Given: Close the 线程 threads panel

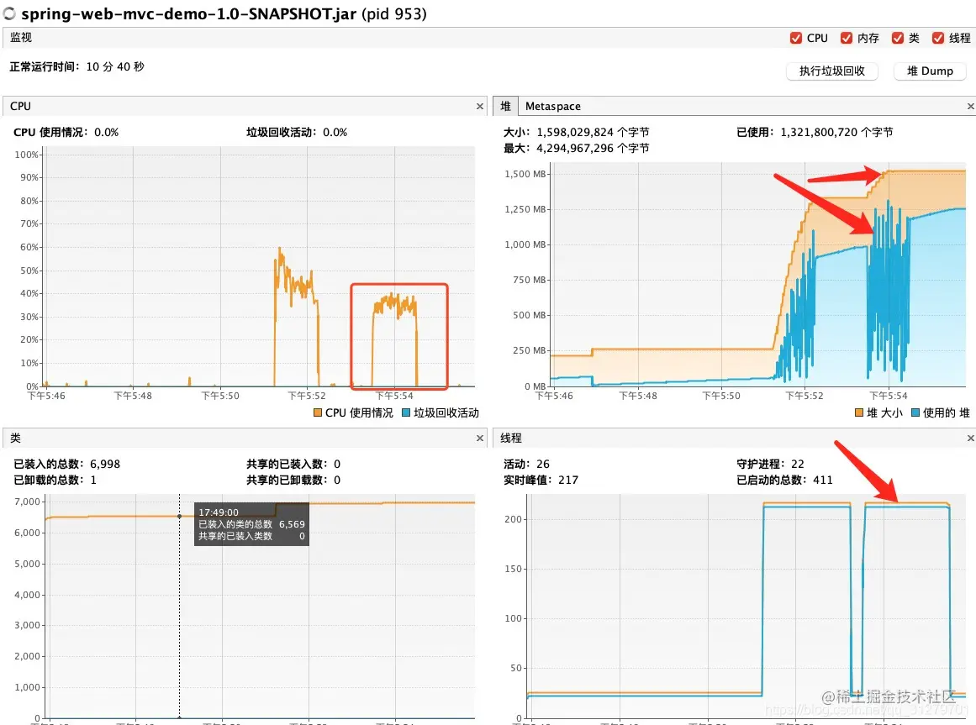Looking at the screenshot, I should click(970, 439).
